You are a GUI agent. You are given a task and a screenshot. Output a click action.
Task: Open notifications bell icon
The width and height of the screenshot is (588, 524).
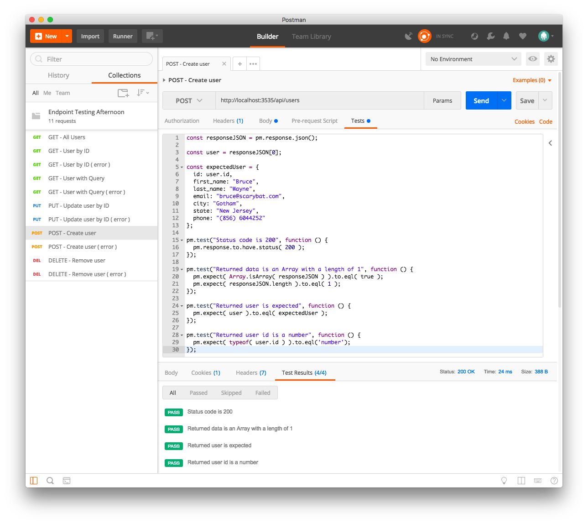tap(506, 36)
